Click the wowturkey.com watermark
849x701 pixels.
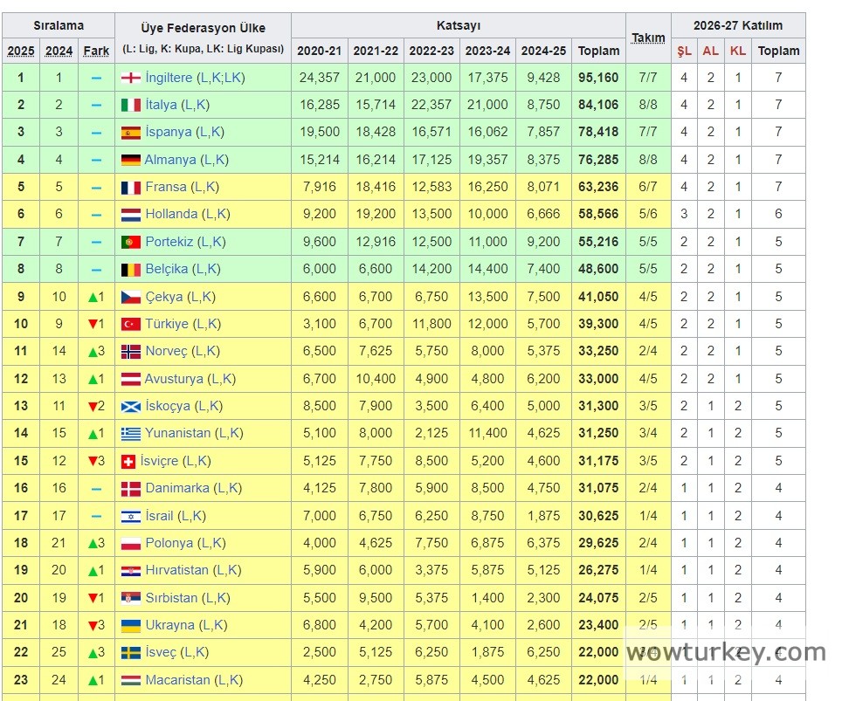[726, 652]
